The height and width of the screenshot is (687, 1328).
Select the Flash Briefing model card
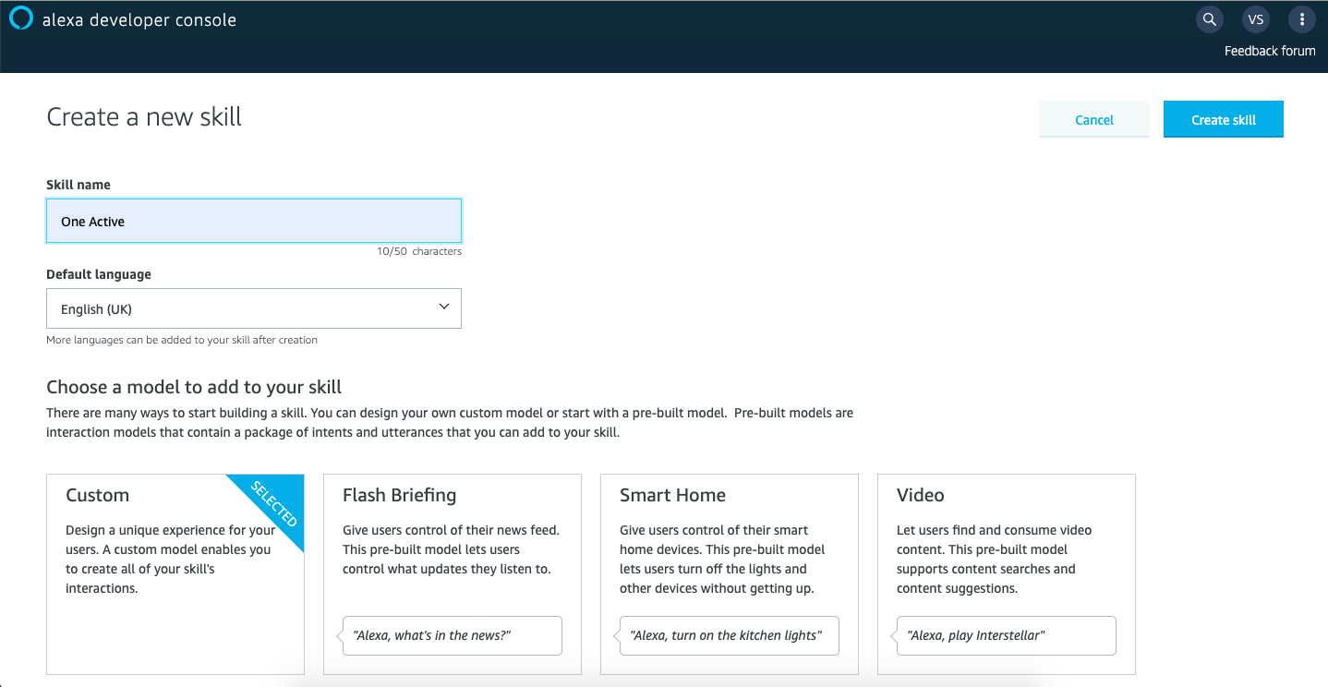click(453, 574)
